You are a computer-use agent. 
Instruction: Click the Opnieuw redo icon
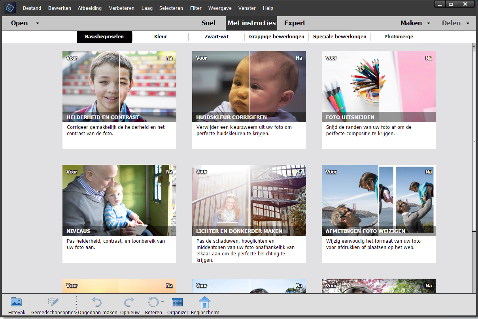[x=130, y=306]
